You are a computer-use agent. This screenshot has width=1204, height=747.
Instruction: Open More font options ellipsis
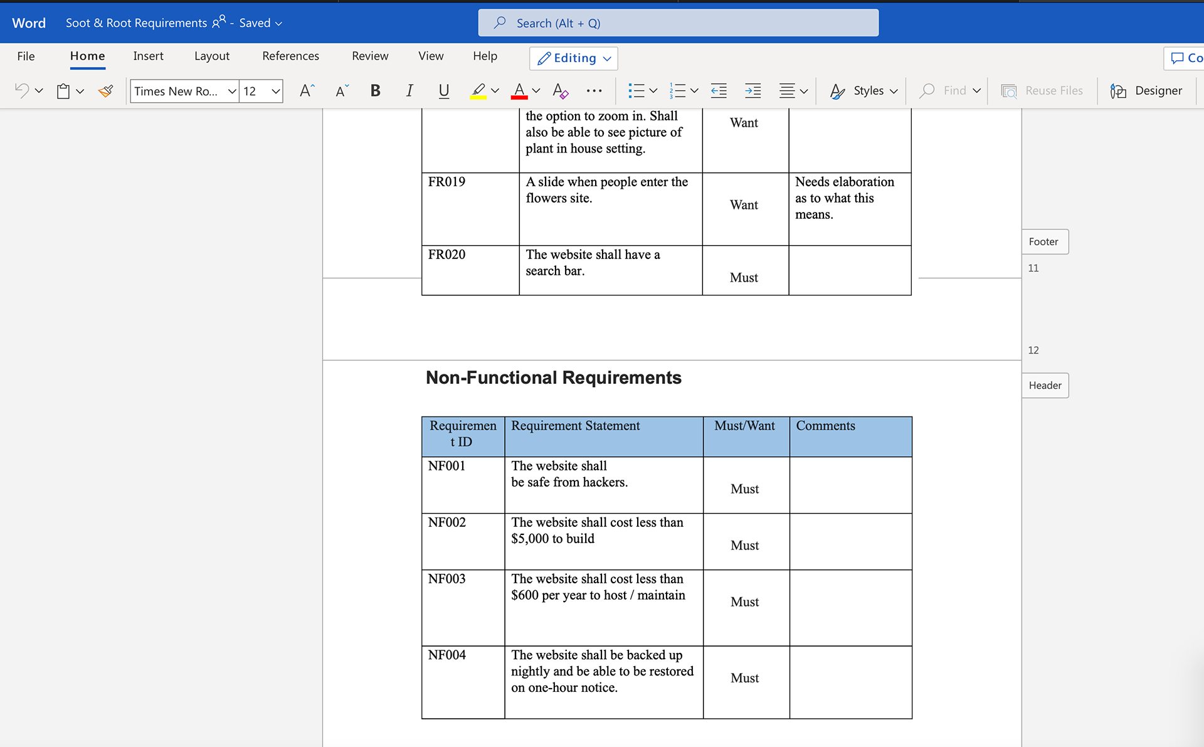(594, 91)
